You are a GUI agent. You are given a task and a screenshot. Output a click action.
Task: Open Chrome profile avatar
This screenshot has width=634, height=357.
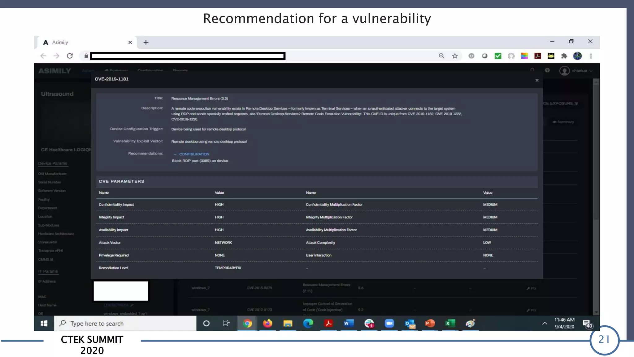(x=577, y=56)
